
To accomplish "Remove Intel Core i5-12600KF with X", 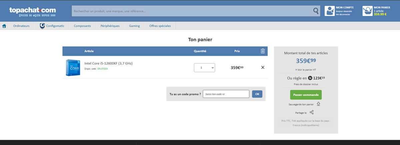I will coord(263,68).
